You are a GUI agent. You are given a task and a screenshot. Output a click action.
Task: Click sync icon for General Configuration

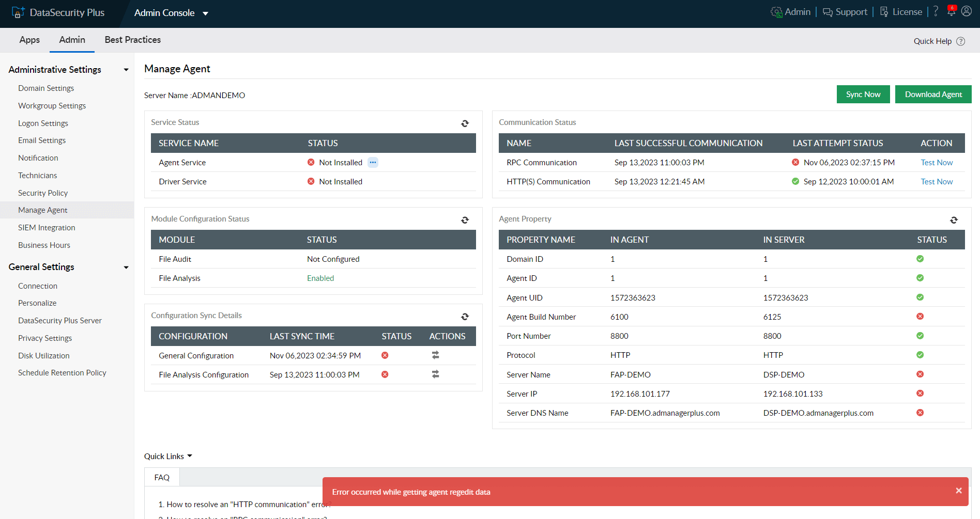click(x=435, y=355)
